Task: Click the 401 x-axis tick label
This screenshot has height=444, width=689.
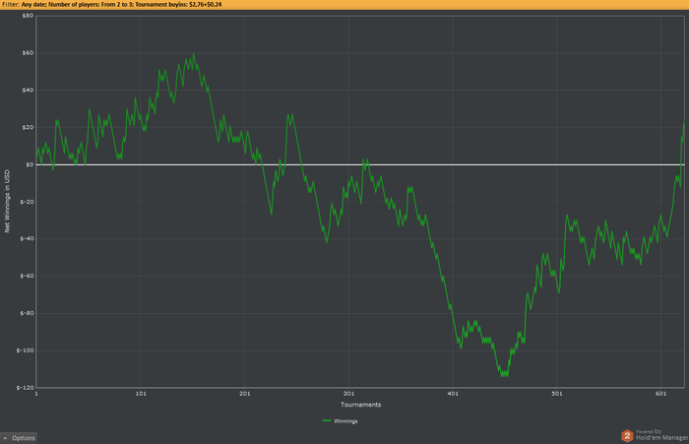Action: [453, 394]
